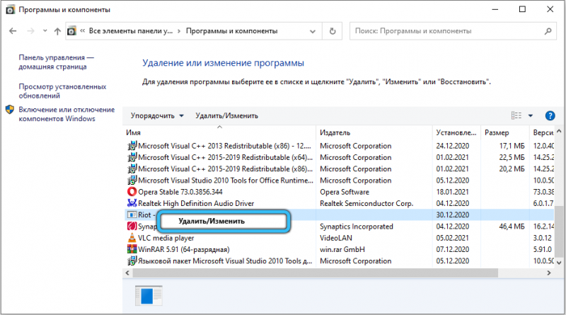Click the VLC media player cone icon
566x315 pixels.
132,238
